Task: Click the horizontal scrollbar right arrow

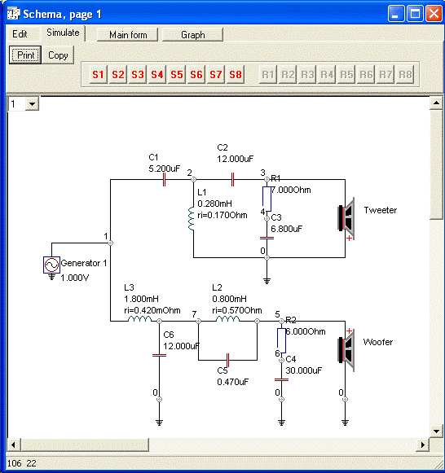Action: [423, 445]
